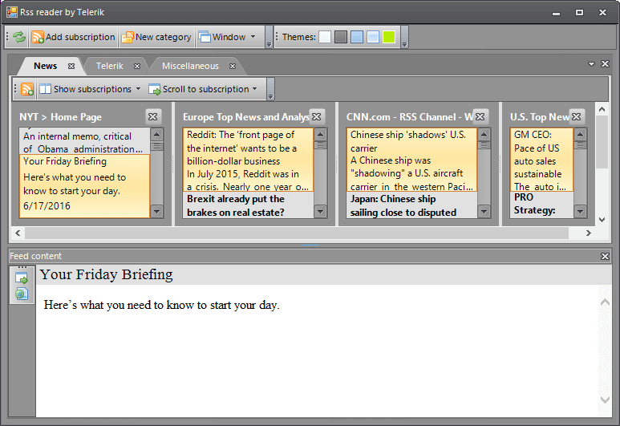Click horizontal scrollbar right arrow

click(589, 233)
